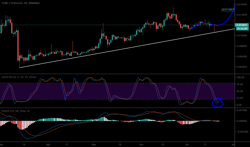Click the 25.00 Stoch RSI scale value
Screen dimensions: 250x147
[240, 98]
